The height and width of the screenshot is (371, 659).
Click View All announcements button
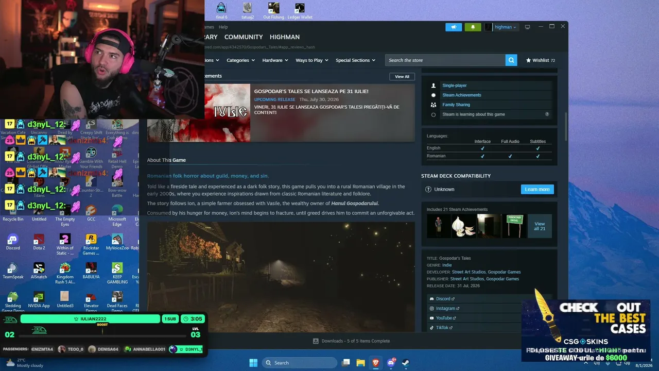(x=402, y=77)
